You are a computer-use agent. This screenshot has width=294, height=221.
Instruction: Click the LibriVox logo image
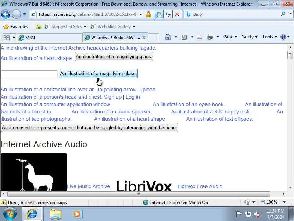pos(144,186)
